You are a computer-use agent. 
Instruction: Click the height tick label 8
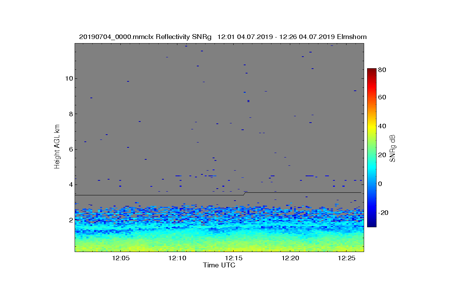click(70, 114)
